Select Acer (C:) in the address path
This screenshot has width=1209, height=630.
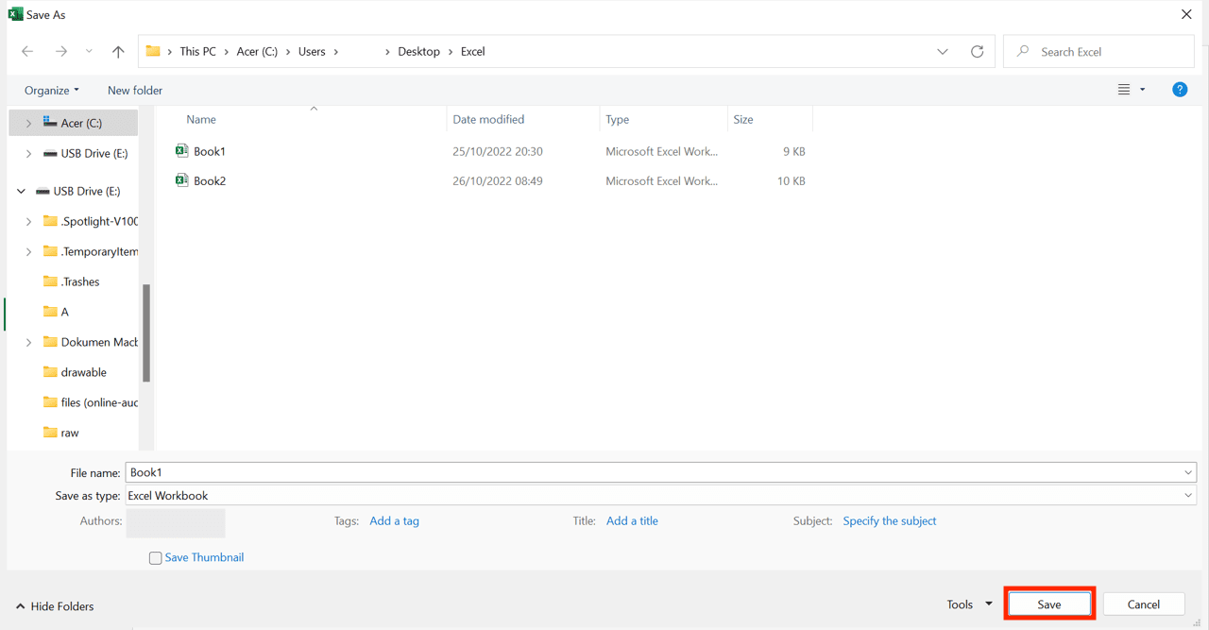click(257, 52)
